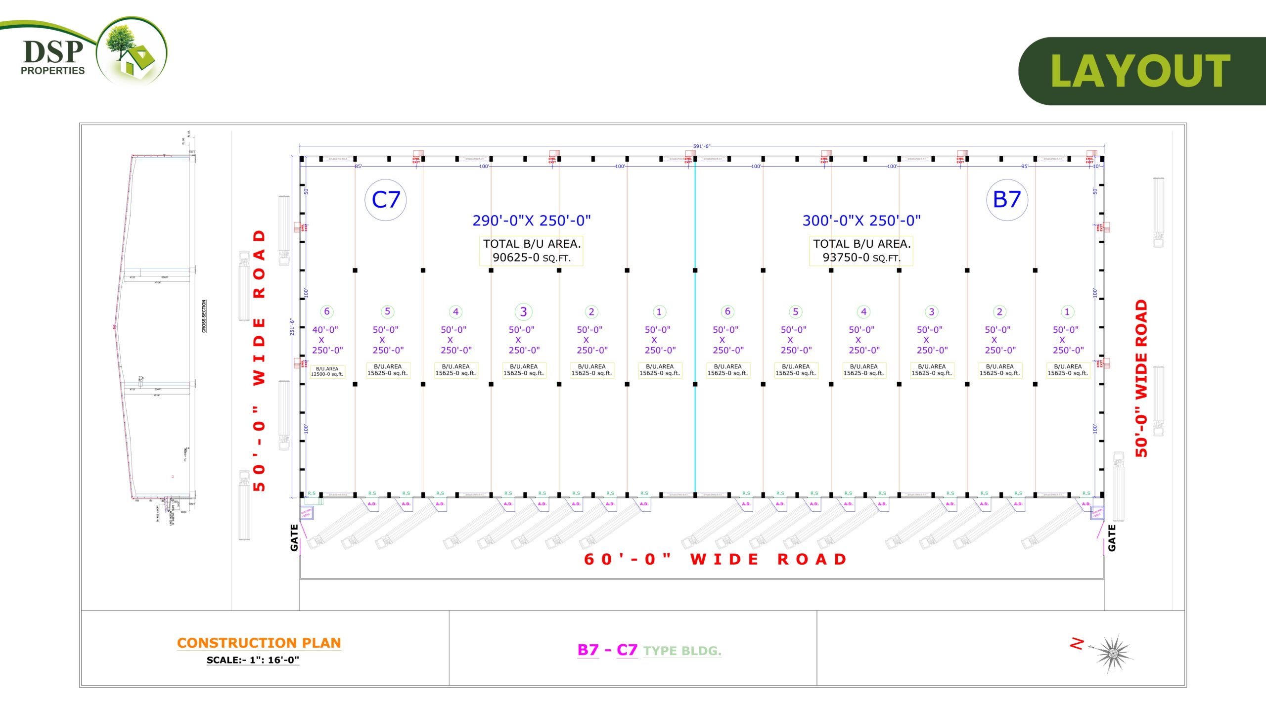Select the circled C7 building marker

[x=385, y=200]
